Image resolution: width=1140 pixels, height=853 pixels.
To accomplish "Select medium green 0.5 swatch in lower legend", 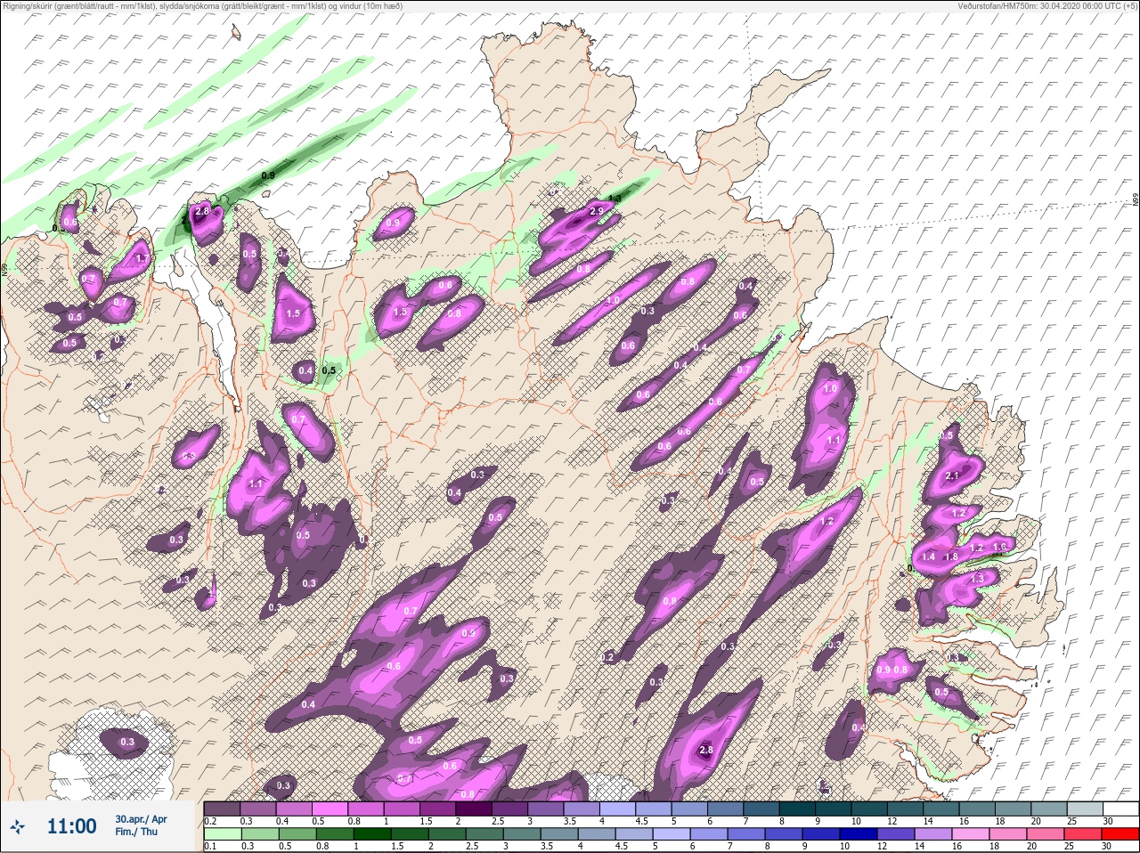I will (298, 833).
